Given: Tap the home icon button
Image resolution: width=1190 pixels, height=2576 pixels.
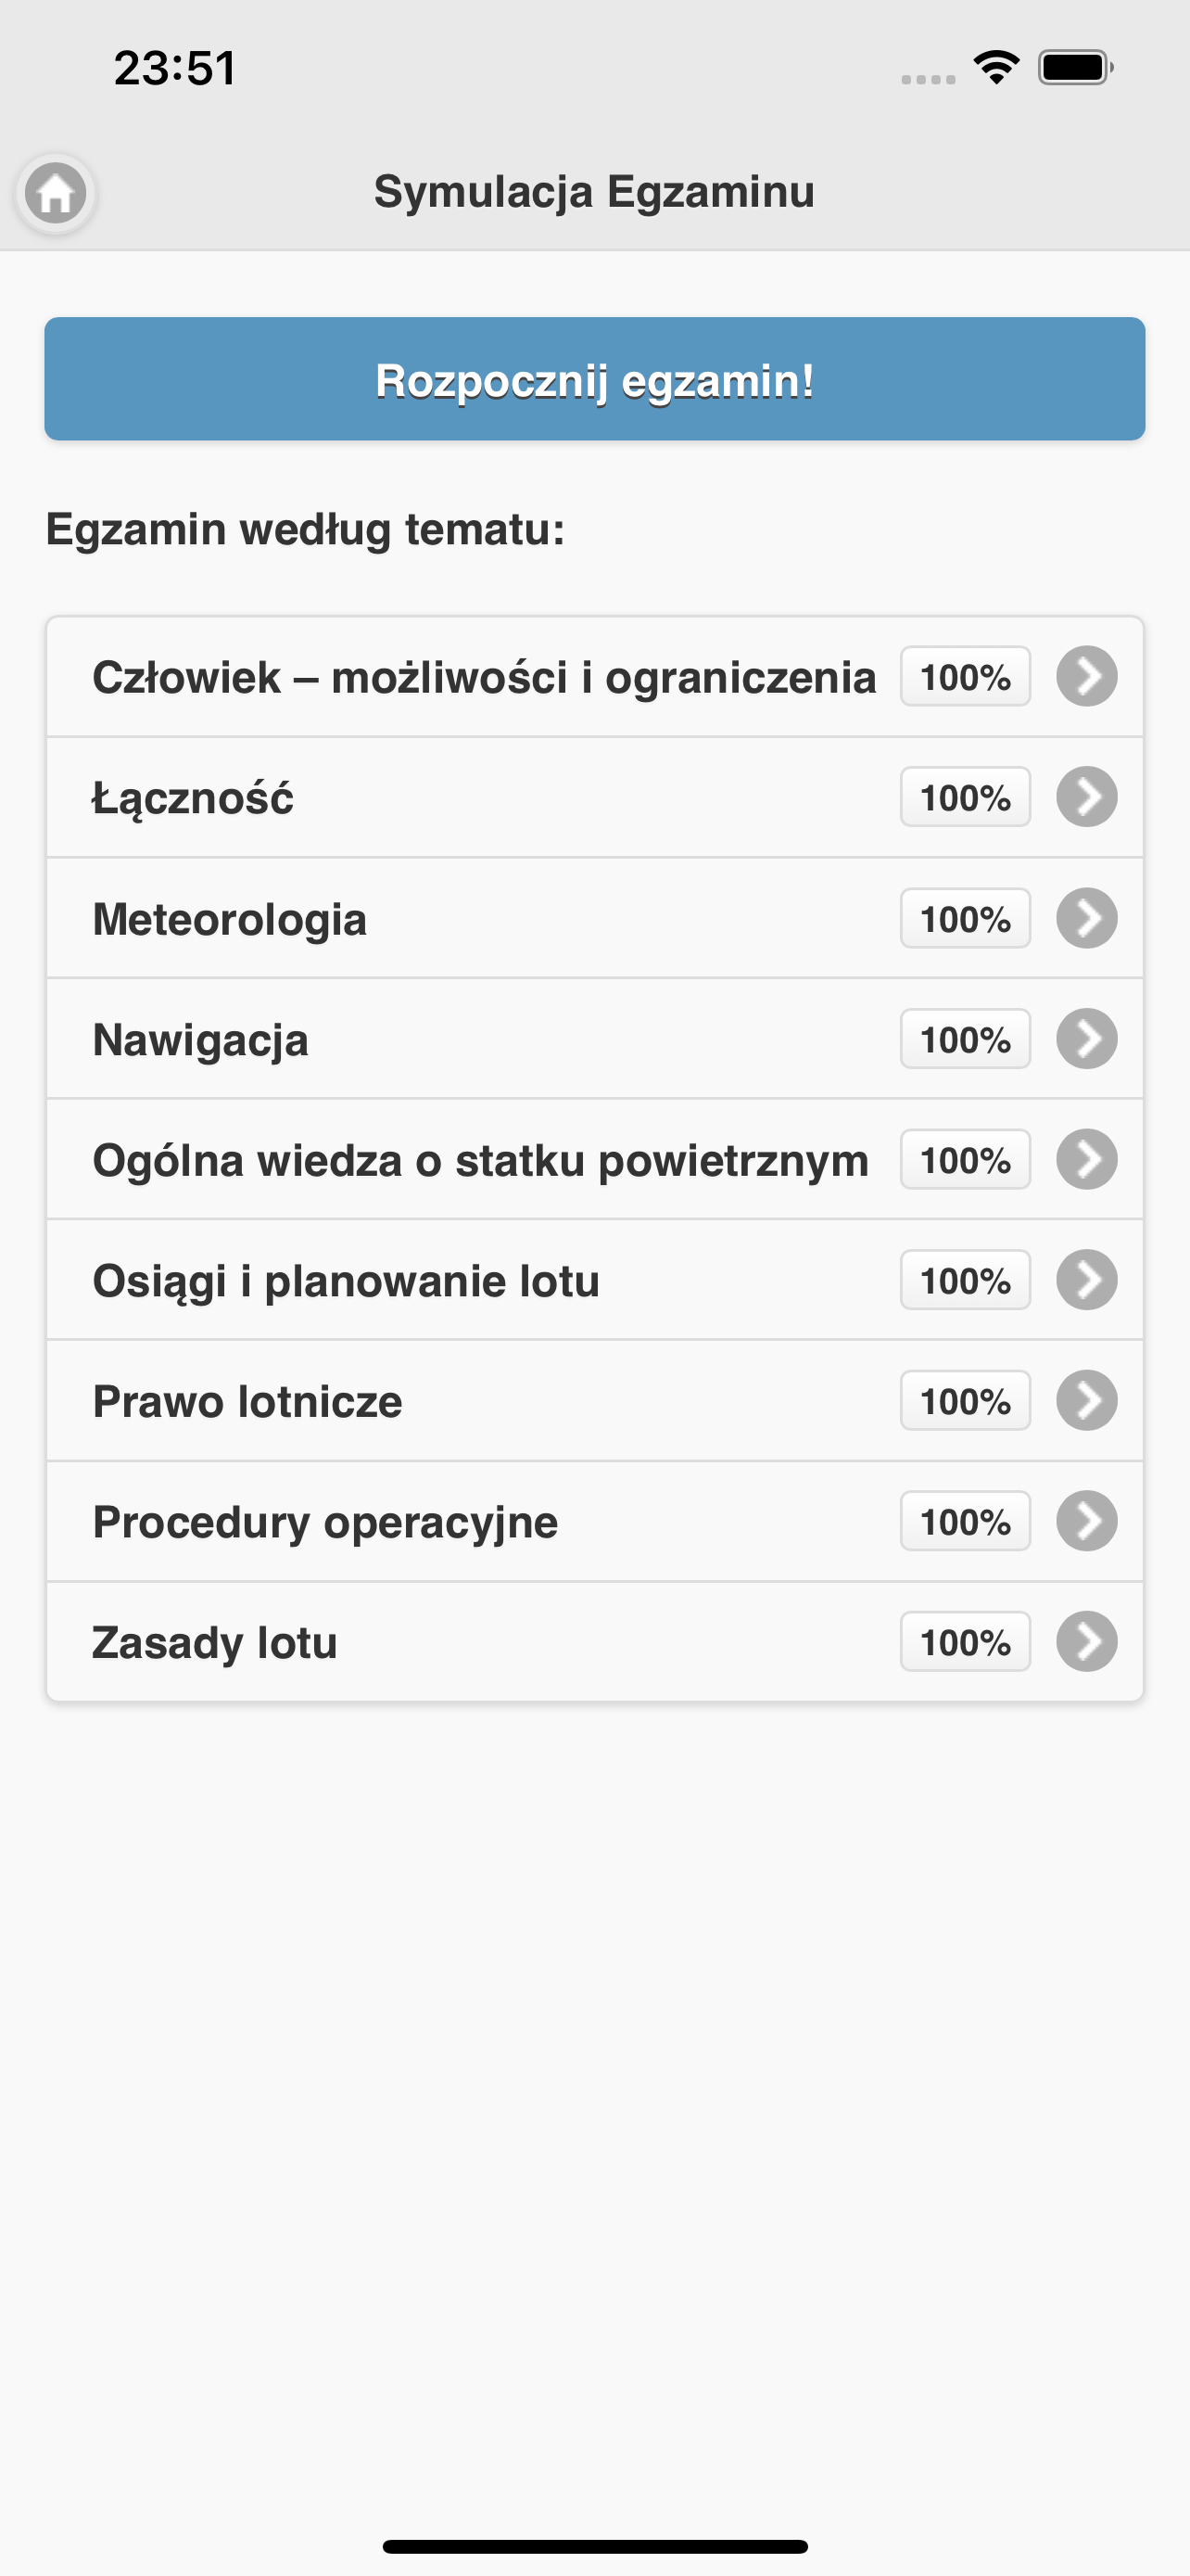Looking at the screenshot, I should tap(56, 193).
